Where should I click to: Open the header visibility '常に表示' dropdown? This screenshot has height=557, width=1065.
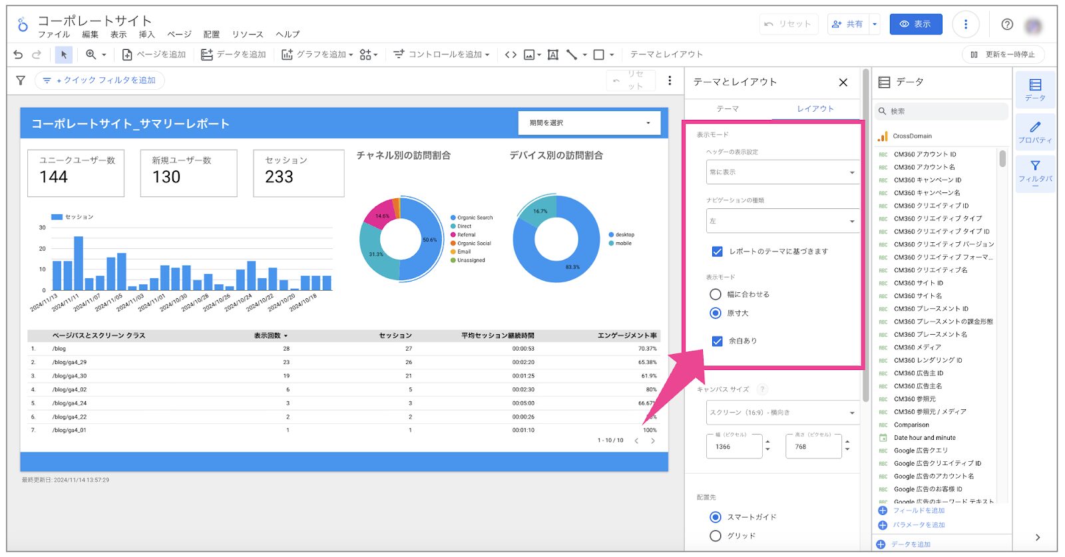[783, 172]
